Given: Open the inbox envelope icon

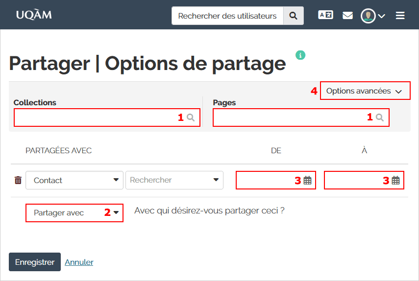Looking at the screenshot, I should coord(347,15).
